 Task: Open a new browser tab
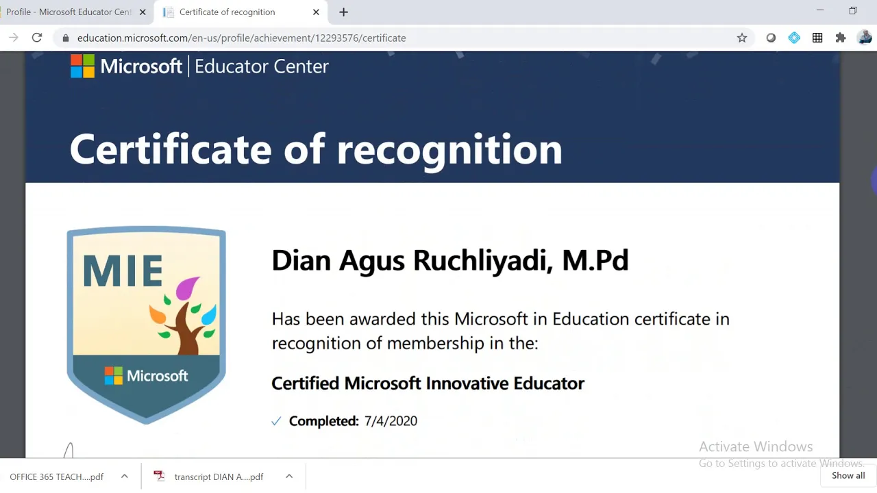point(343,12)
